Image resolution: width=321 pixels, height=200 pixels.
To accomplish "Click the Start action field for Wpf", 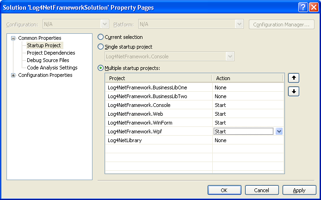I will pos(243,131).
